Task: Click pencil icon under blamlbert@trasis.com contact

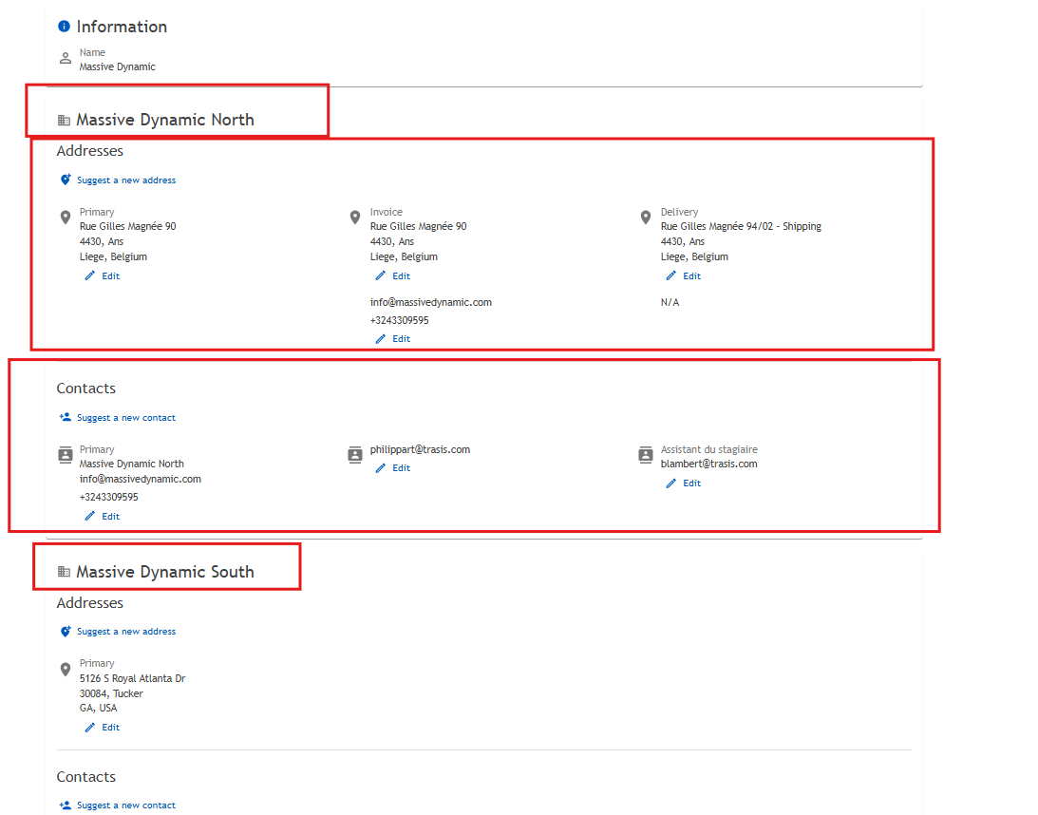Action: click(670, 483)
